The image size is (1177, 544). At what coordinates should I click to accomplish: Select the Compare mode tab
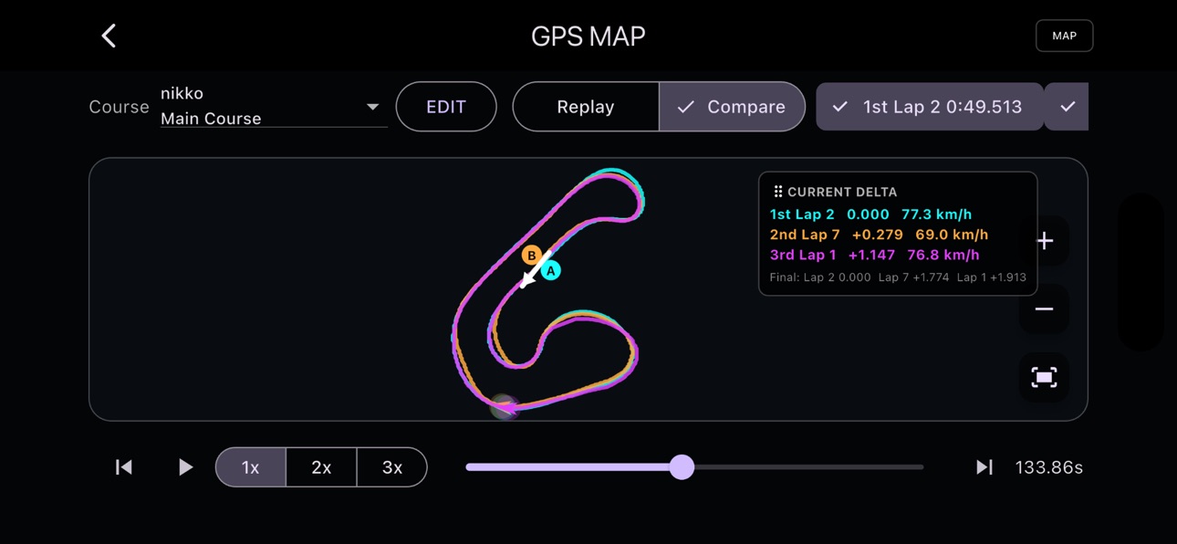732,107
